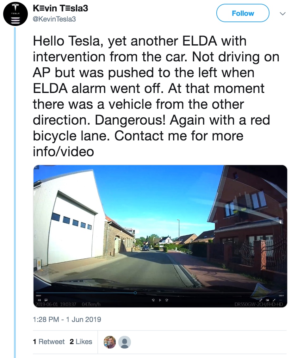303x358 pixels.
Task: Skip back 10 seconds in the video
Action: point(153,300)
